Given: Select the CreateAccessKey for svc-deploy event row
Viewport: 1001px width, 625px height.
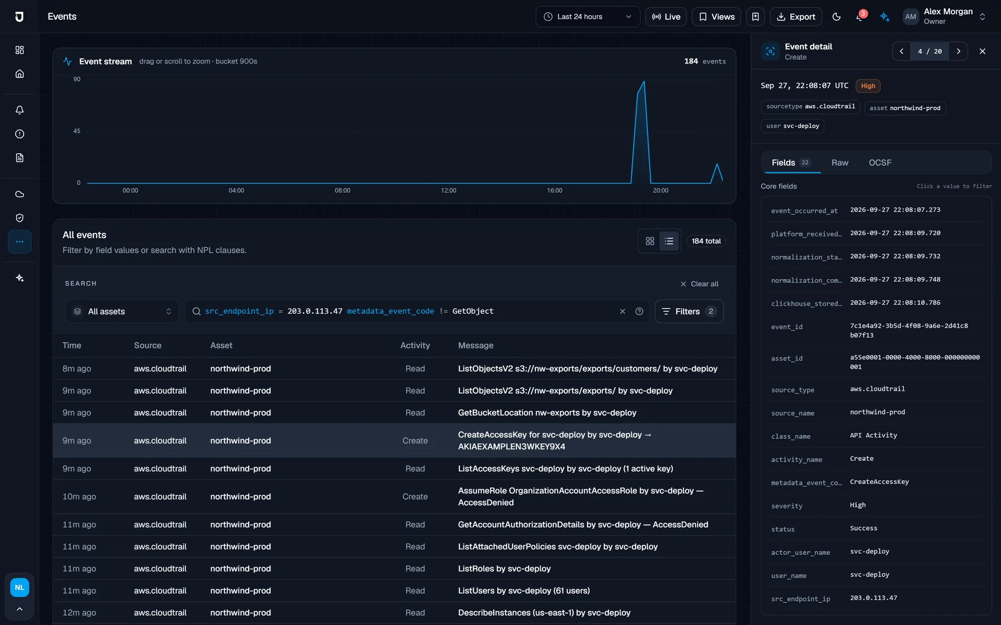Looking at the screenshot, I should pos(394,441).
